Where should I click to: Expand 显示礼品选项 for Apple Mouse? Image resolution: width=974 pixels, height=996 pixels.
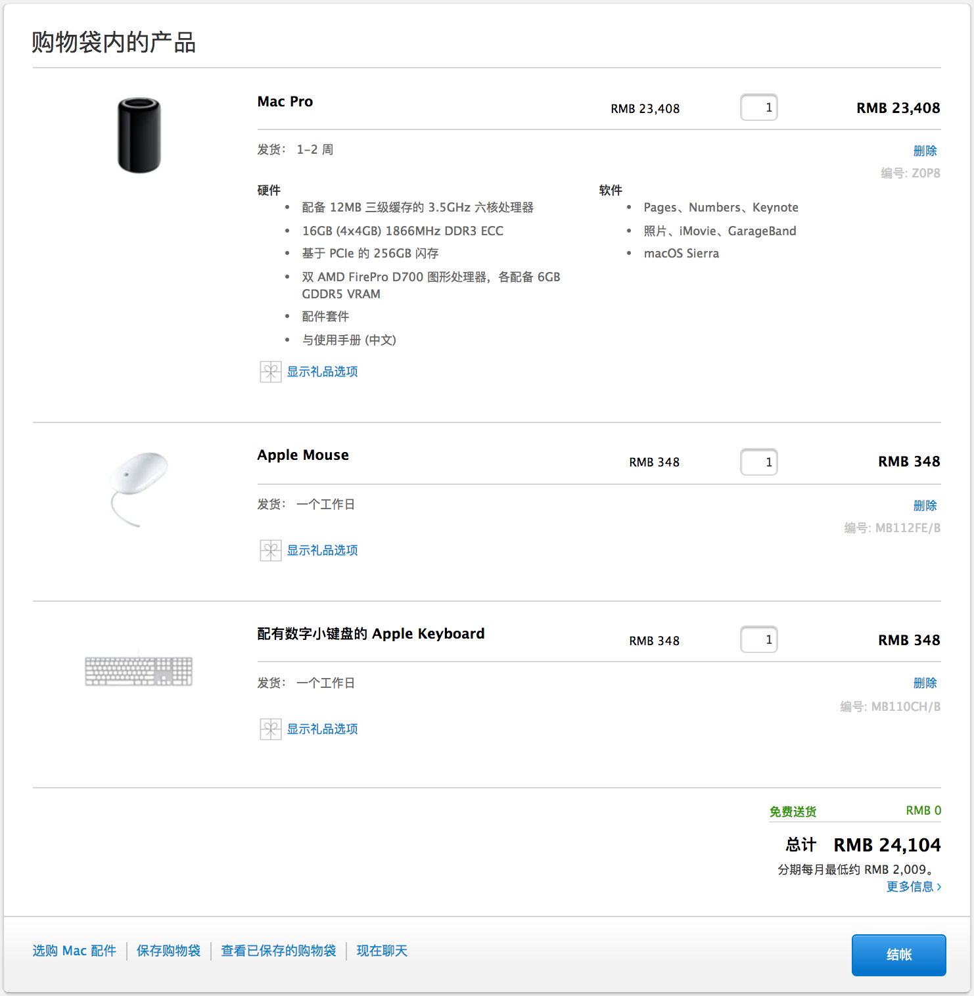[322, 551]
